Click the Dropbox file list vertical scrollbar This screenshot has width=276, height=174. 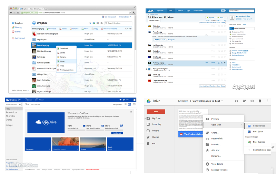pos(135,32)
